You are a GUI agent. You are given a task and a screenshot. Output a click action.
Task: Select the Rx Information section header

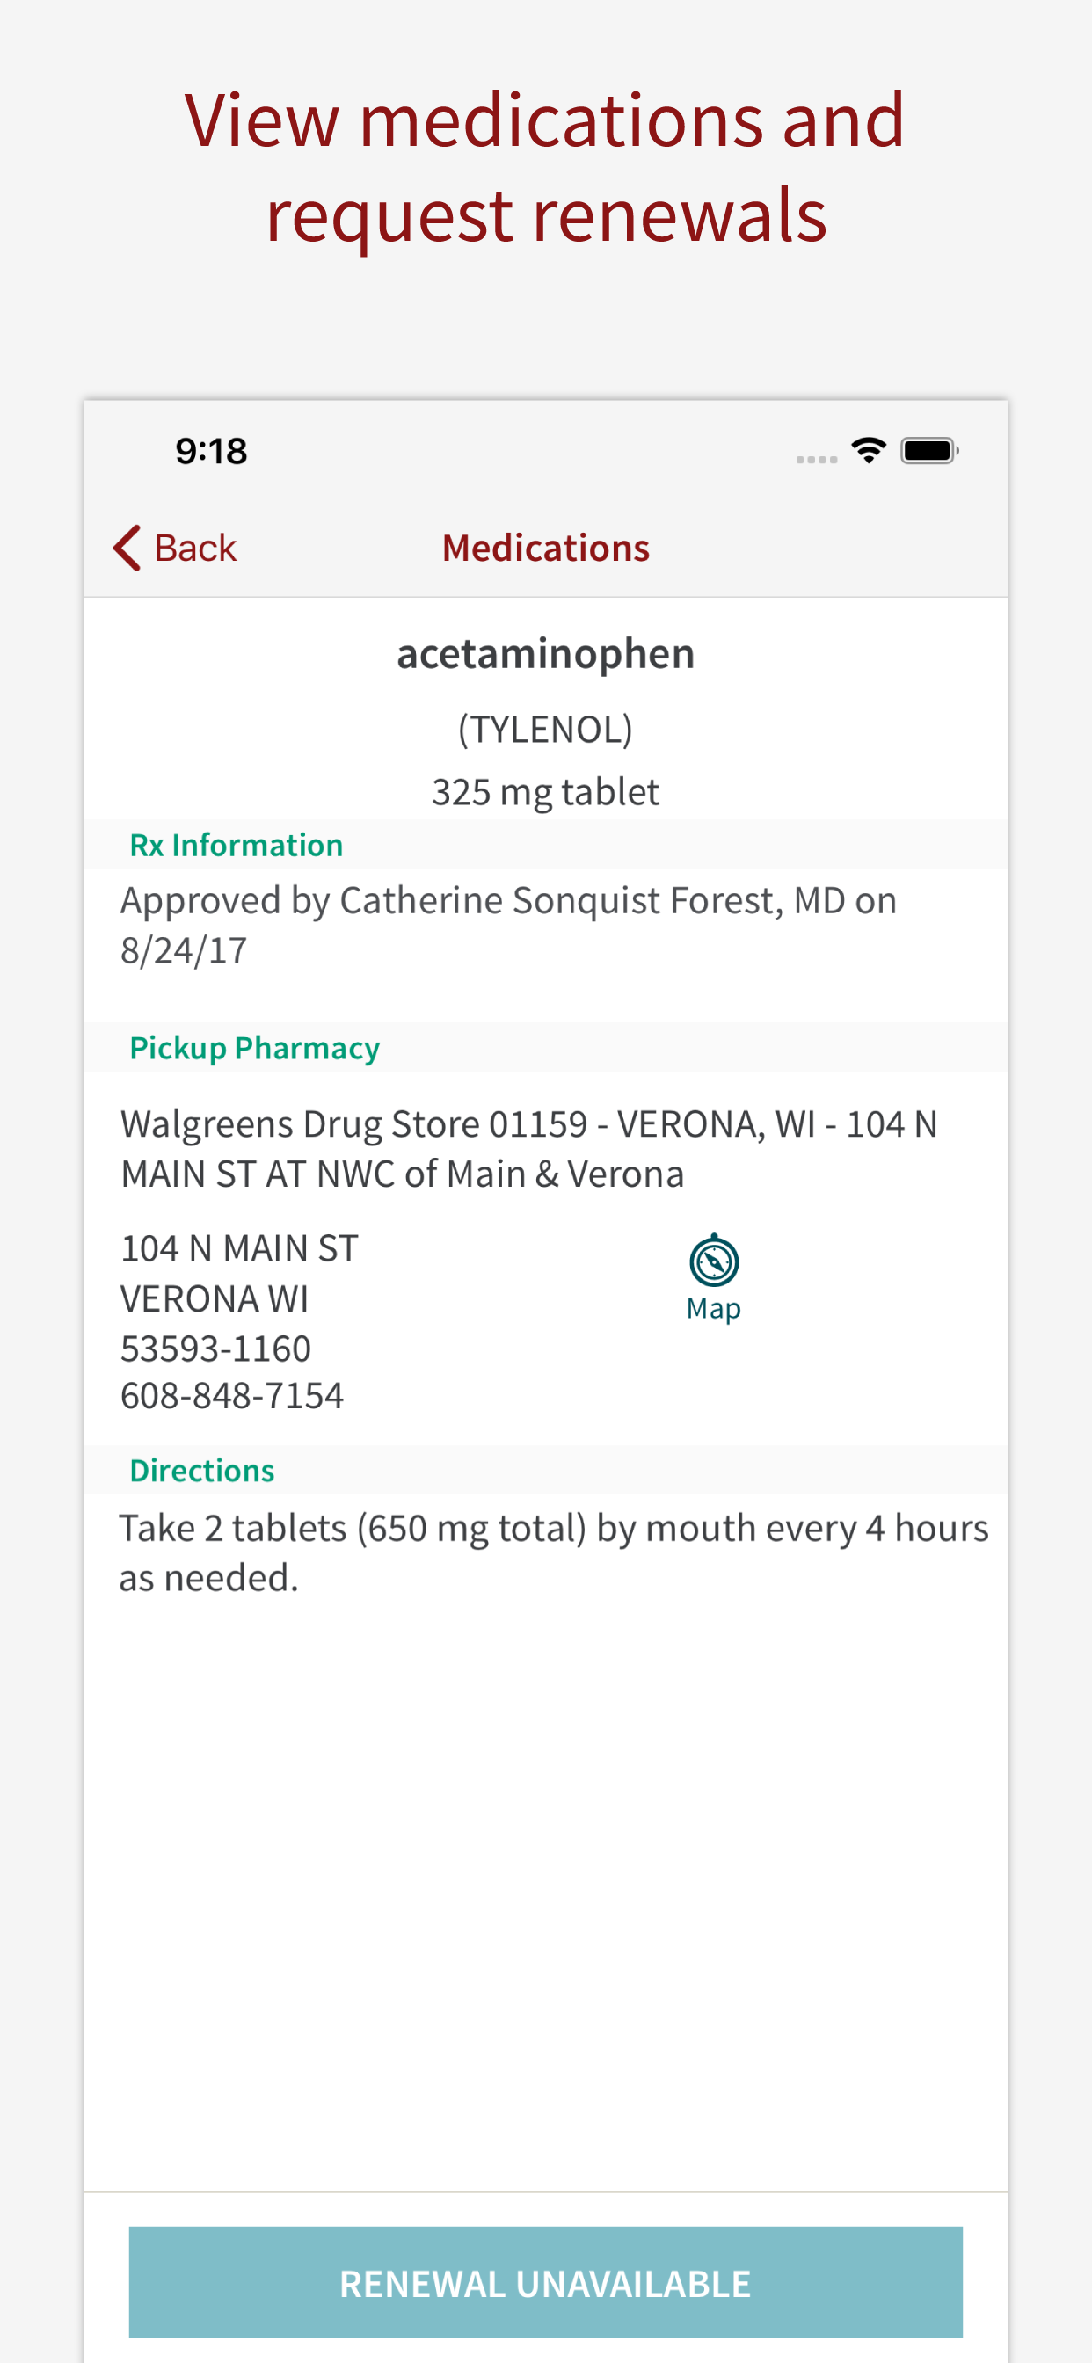click(x=236, y=845)
